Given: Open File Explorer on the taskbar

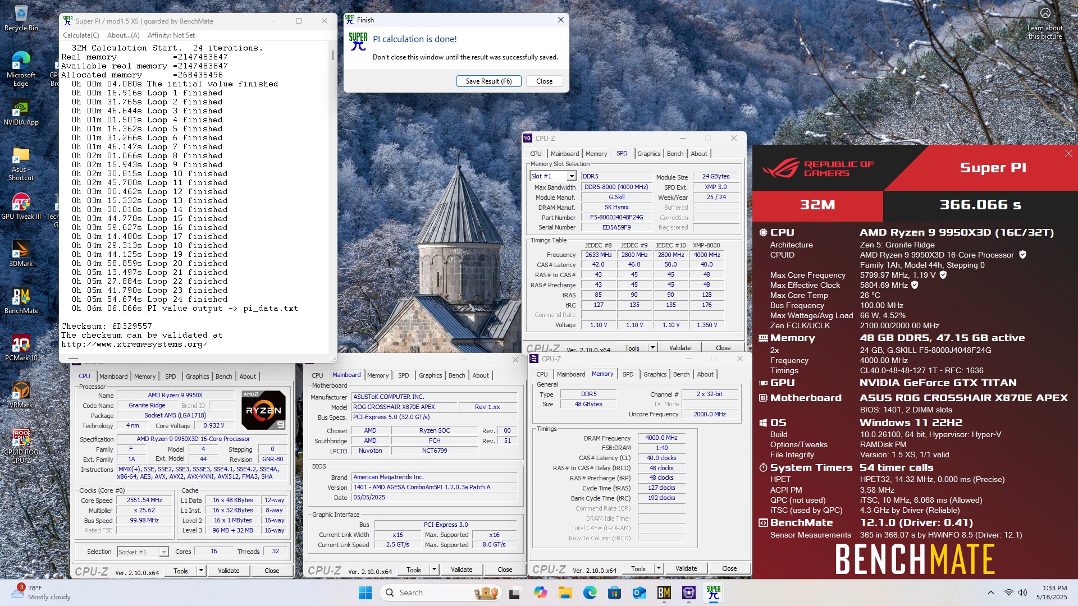Looking at the screenshot, I should point(565,593).
